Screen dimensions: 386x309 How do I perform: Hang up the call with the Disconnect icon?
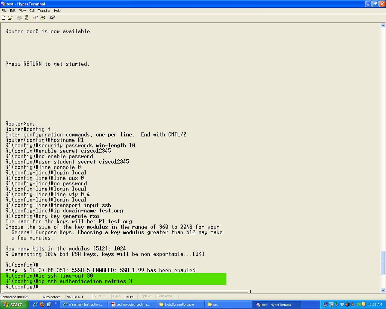(26, 18)
